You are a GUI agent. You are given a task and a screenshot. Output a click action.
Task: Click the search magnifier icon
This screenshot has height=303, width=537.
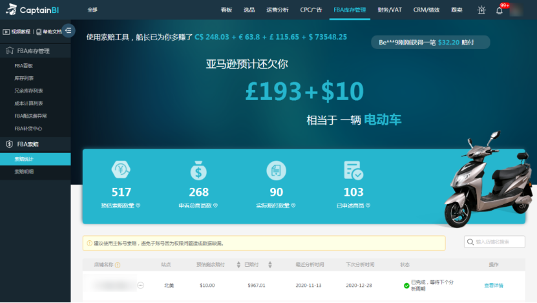(470, 242)
